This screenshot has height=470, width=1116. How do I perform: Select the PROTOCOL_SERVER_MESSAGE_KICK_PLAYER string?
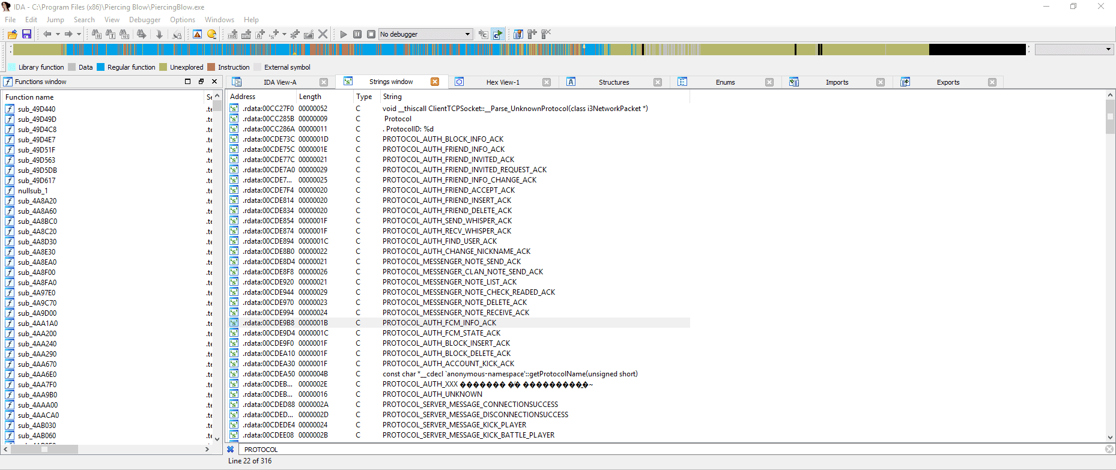(x=459, y=425)
